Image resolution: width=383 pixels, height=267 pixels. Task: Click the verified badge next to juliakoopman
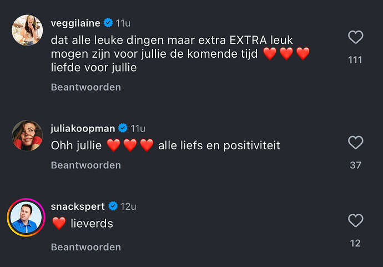point(123,128)
